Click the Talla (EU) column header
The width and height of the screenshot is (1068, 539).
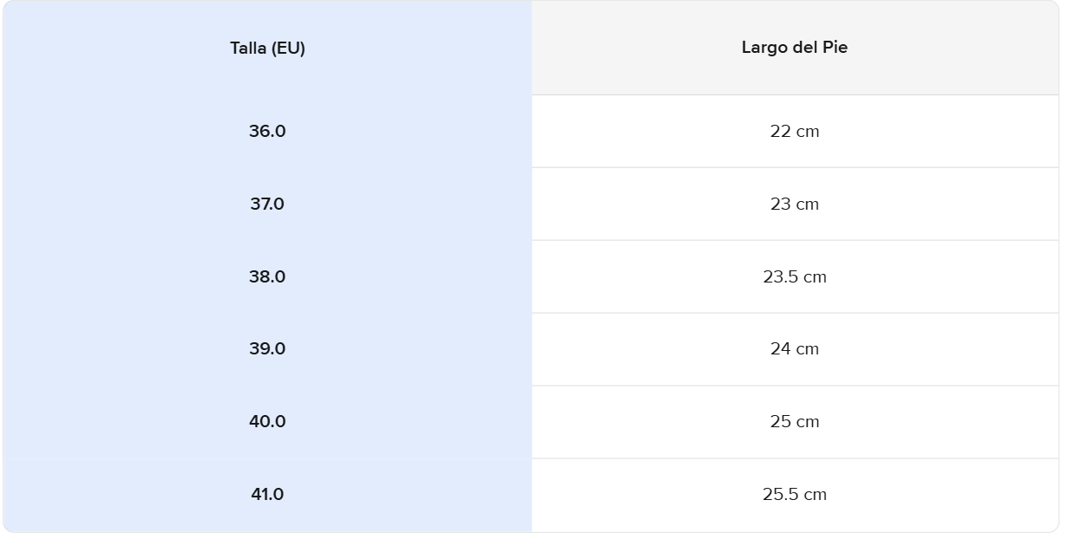(267, 49)
